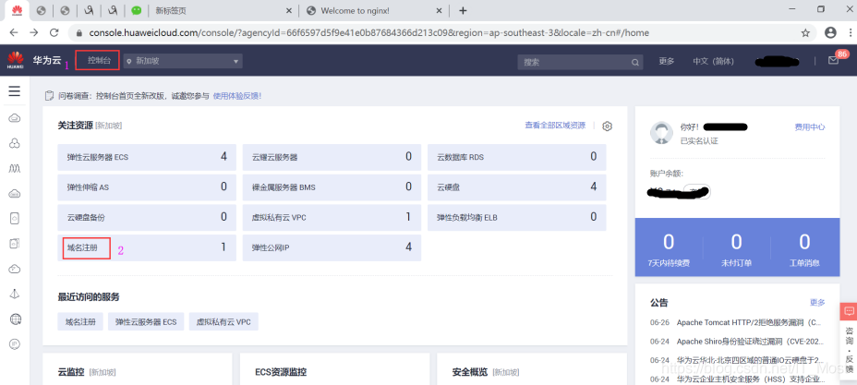Close the 新标签页 tab
857x385 pixels.
[289, 10]
